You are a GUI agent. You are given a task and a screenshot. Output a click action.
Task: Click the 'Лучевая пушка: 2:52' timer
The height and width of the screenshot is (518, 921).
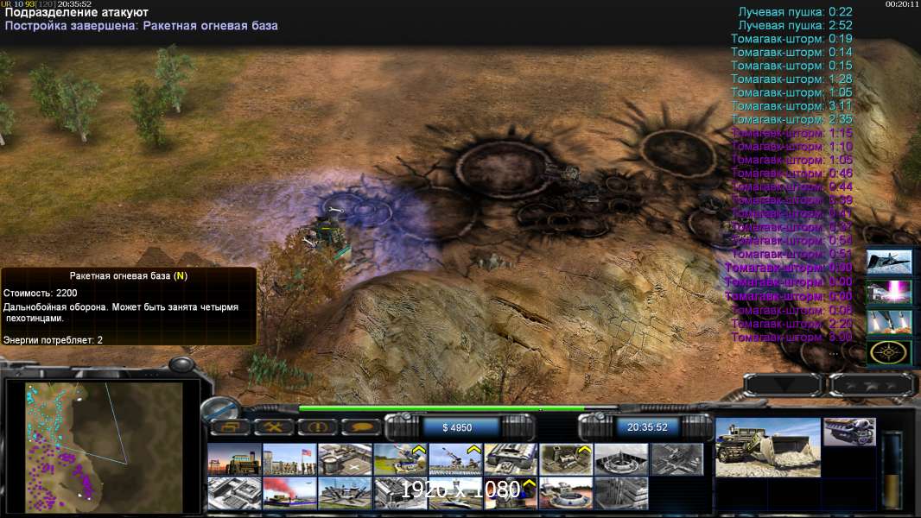pos(796,25)
